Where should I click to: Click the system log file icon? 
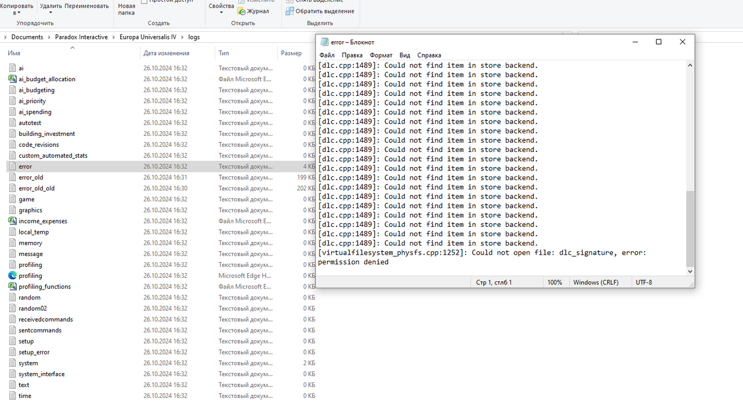click(13, 363)
